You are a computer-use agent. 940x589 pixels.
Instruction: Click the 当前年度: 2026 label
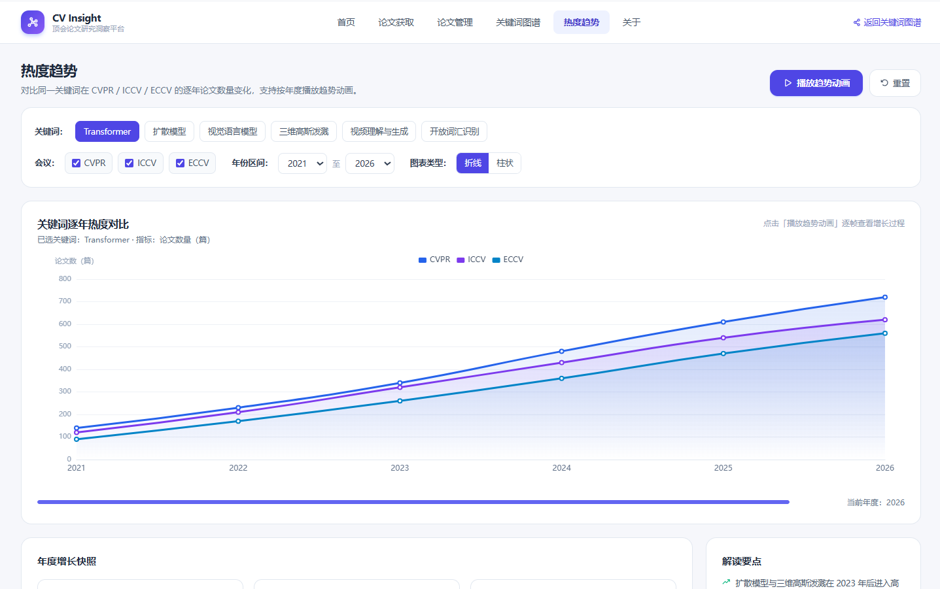click(x=876, y=503)
